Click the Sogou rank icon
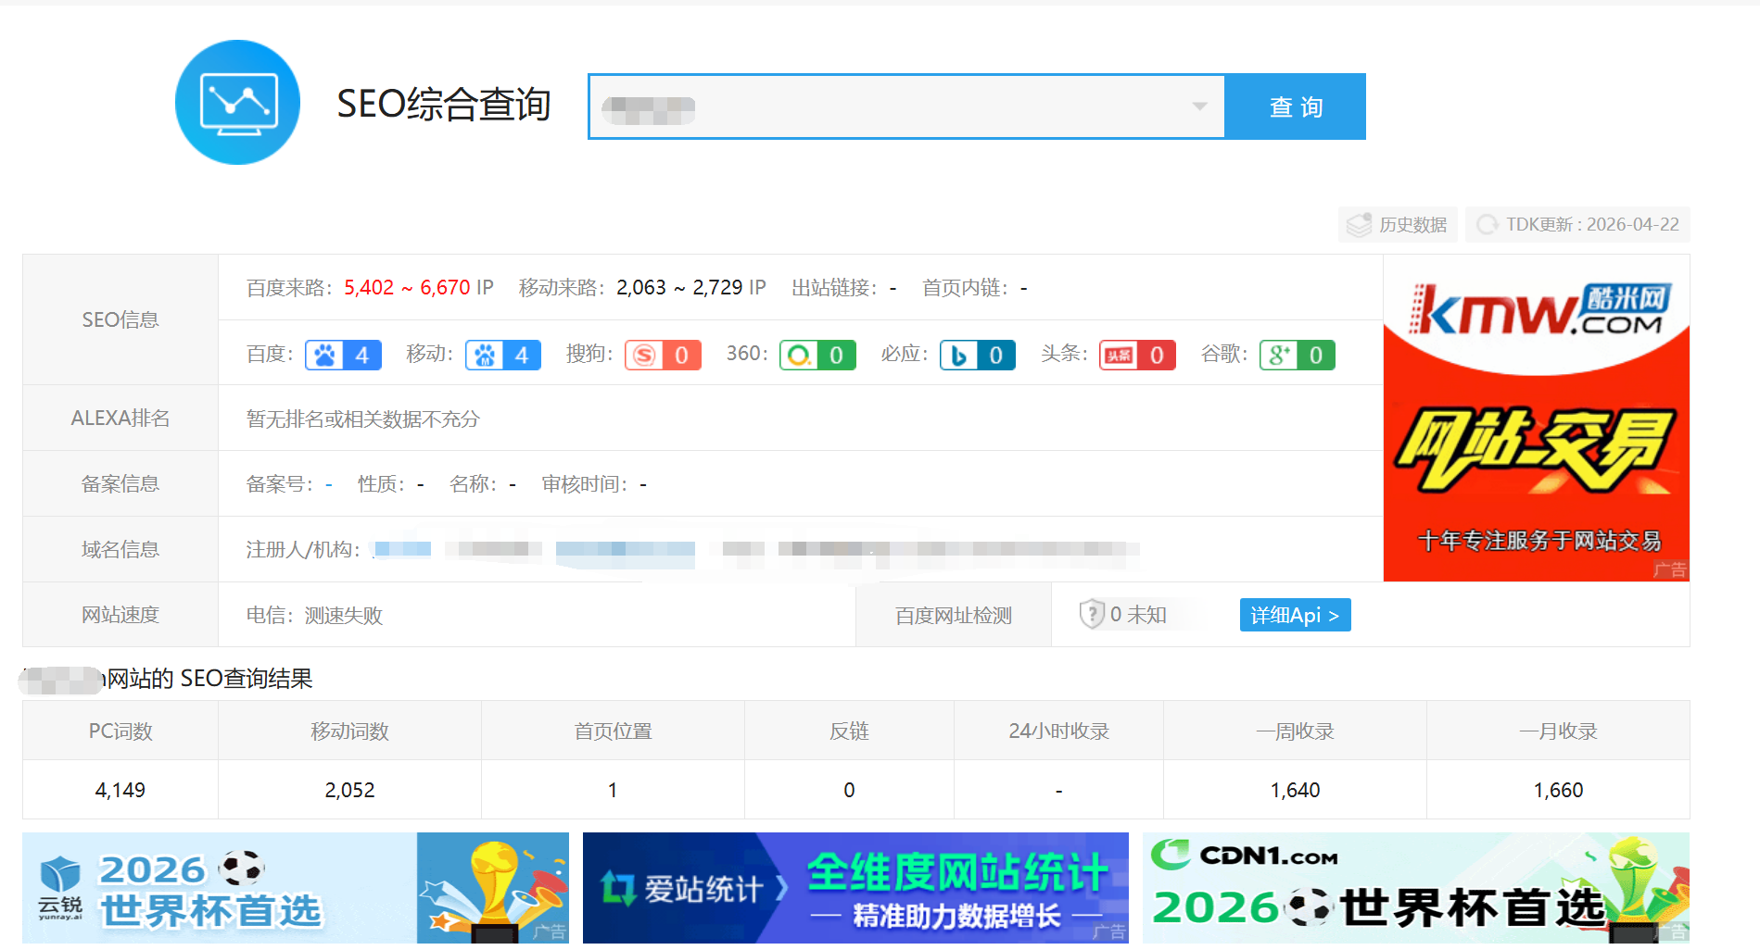This screenshot has height=950, width=1760. point(644,356)
